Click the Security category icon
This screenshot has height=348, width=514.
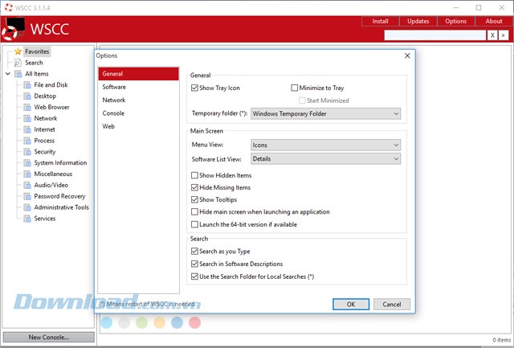[x=27, y=152]
